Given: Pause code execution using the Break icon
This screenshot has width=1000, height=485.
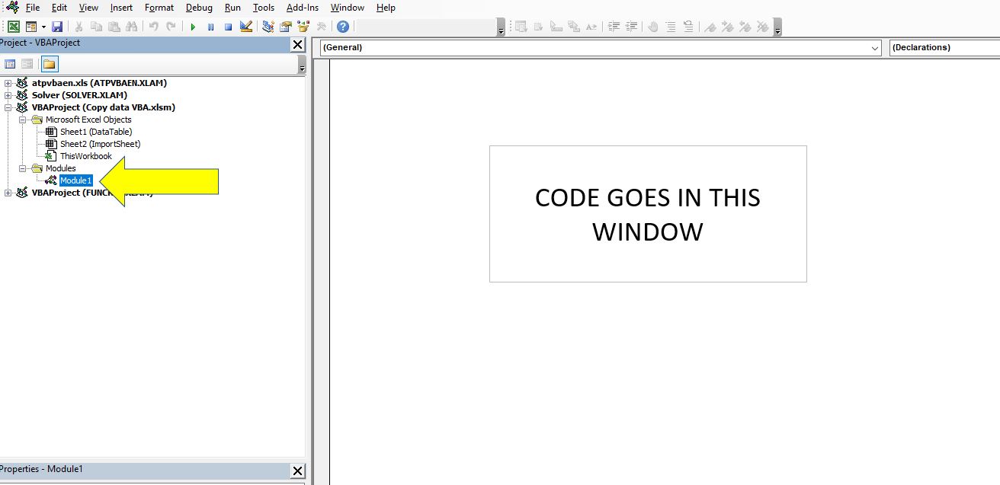Looking at the screenshot, I should click(x=211, y=26).
